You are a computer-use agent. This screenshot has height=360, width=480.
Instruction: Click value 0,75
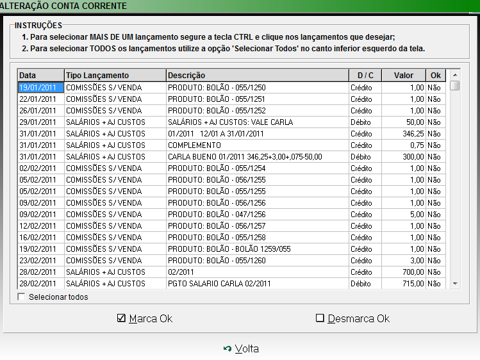404,145
